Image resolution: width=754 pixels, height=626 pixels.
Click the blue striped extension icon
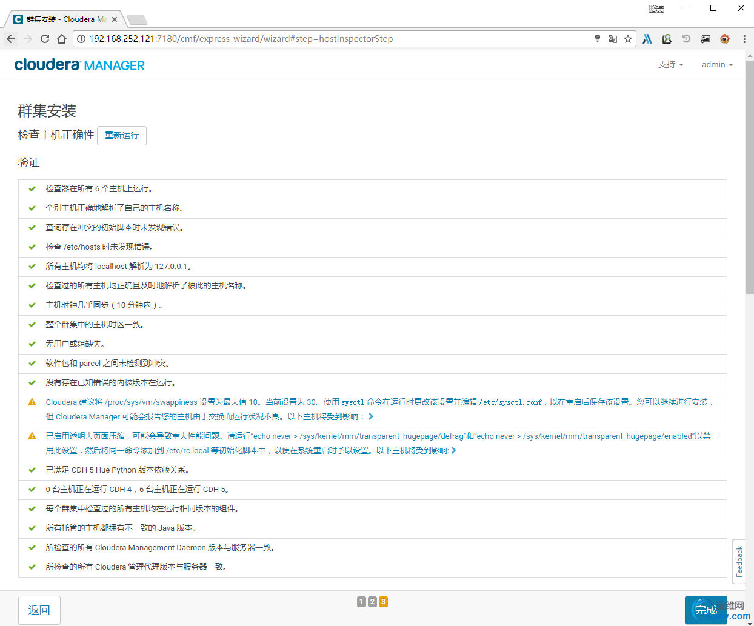(x=647, y=39)
